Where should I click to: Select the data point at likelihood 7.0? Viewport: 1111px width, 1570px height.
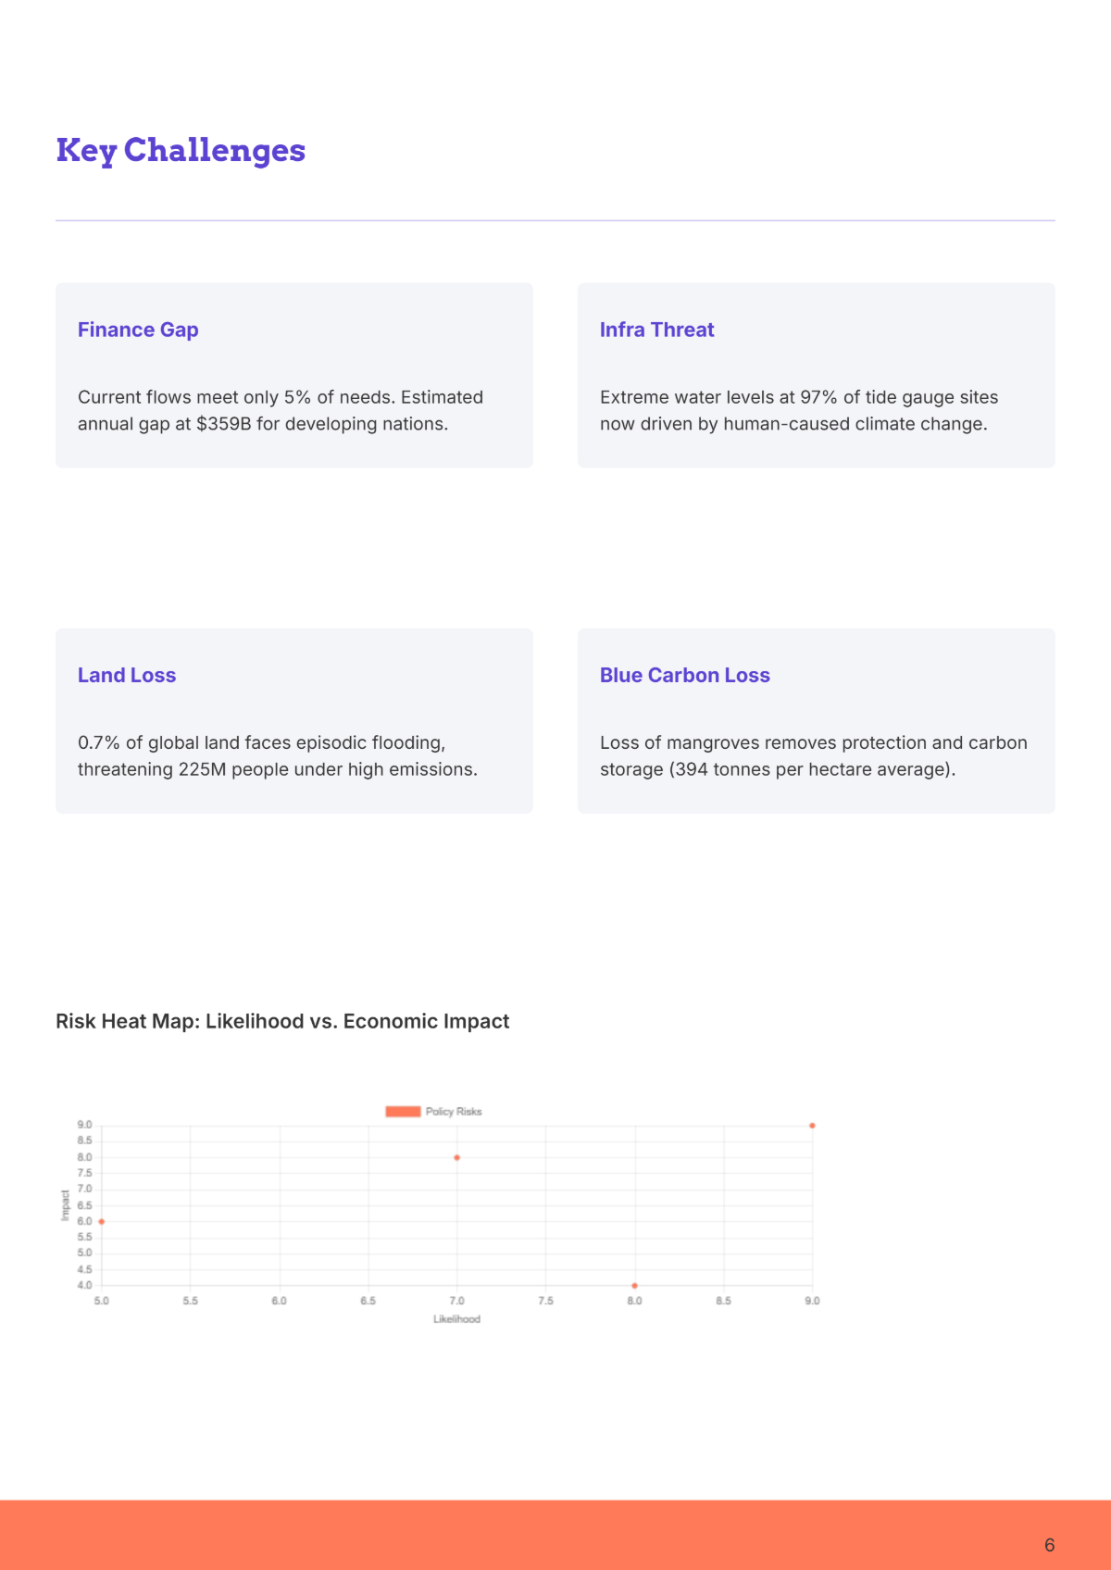click(456, 1157)
